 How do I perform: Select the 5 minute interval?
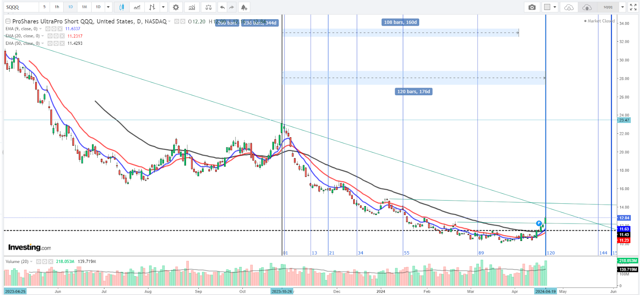(x=44, y=7)
